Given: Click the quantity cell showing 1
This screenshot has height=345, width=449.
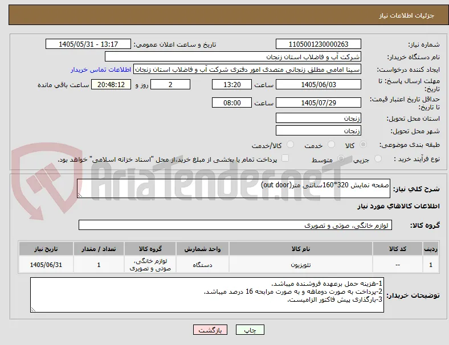Looking at the screenshot, I should pyautogui.click(x=99, y=265).
